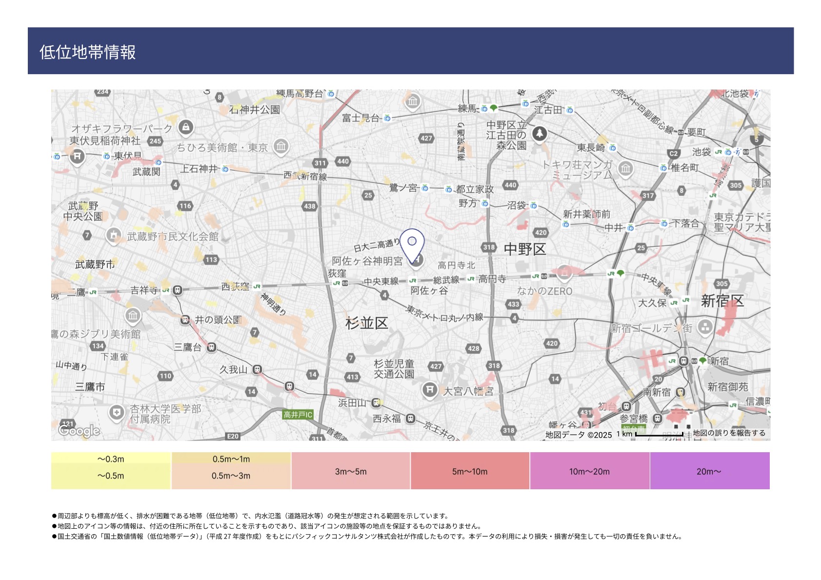The image size is (821, 580).
Task: Click the 吉祥寺 station icon
Action: [x=178, y=290]
